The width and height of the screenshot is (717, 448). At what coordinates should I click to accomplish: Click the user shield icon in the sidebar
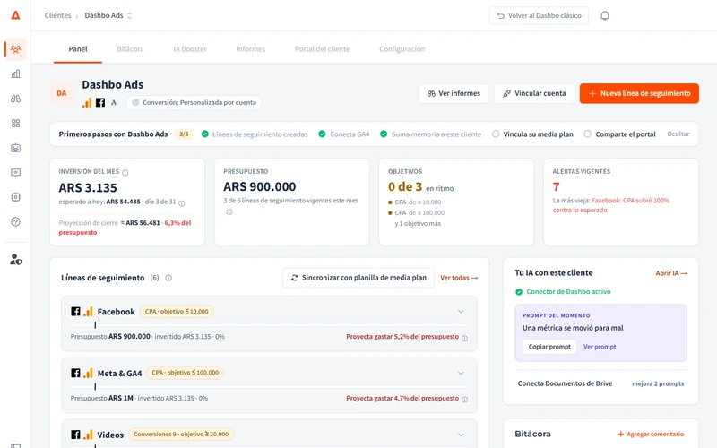pyautogui.click(x=15, y=260)
